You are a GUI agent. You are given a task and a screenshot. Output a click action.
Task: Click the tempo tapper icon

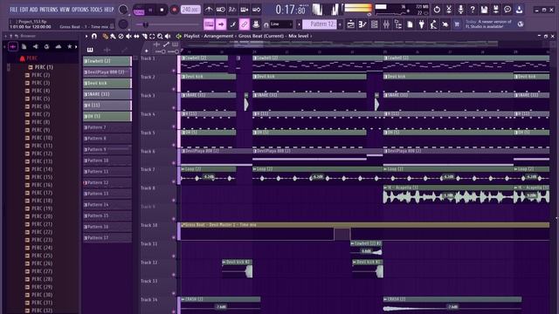pyautogui.click(x=433, y=24)
